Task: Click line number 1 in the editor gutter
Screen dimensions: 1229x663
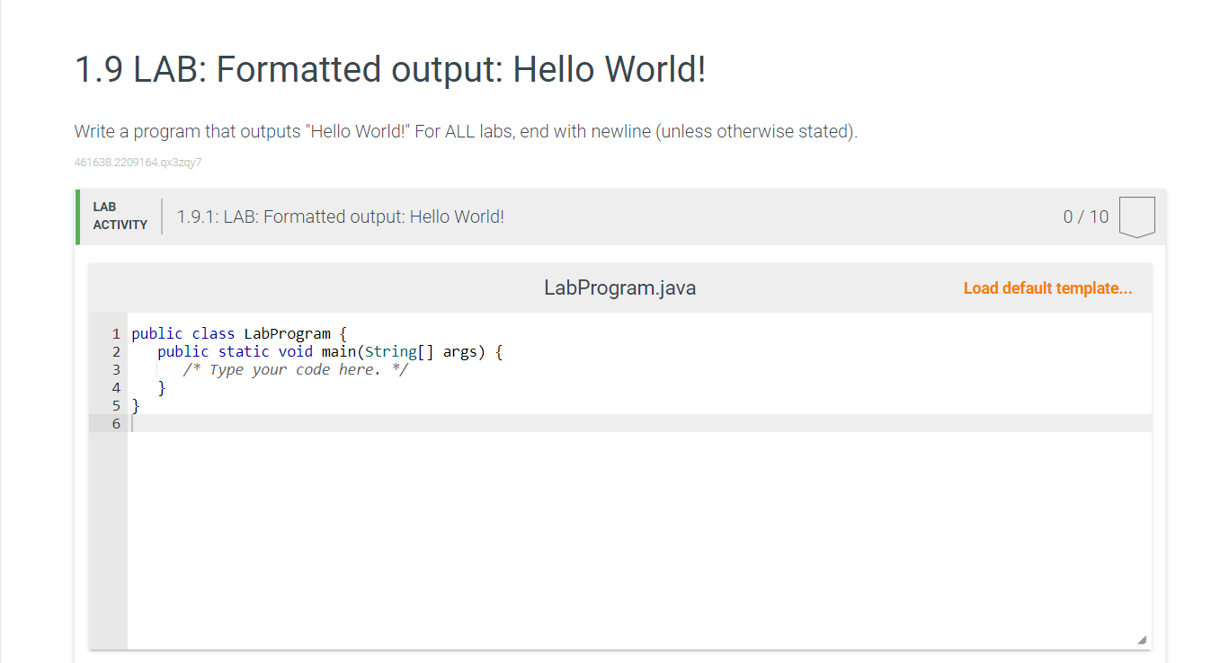Action: [x=116, y=333]
